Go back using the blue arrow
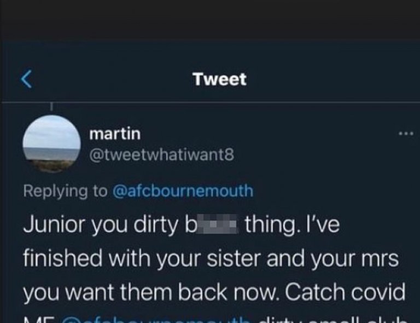Viewport: 420px width, 323px height. click(x=26, y=79)
